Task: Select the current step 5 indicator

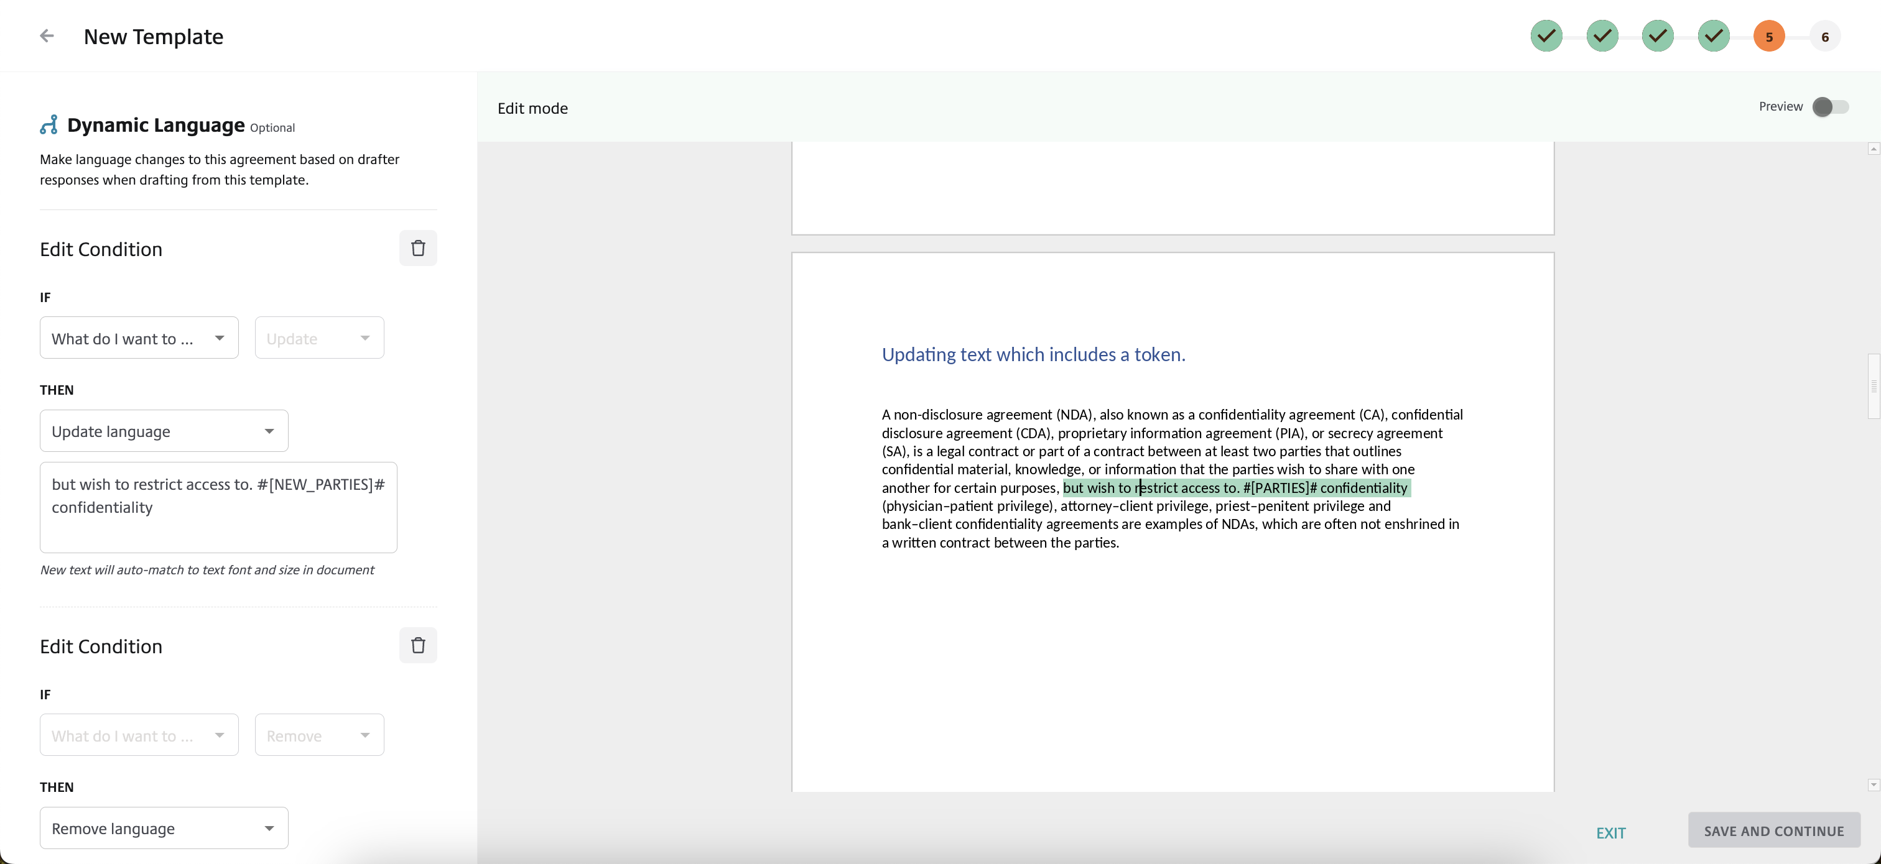Action: [x=1768, y=37]
